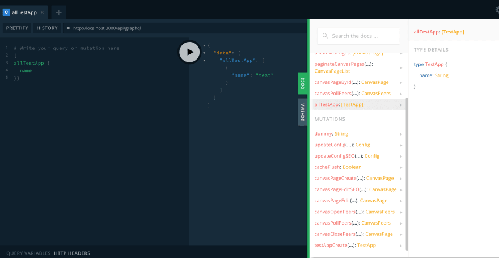The height and width of the screenshot is (258, 499).
Task: Expand arrow beside dummy mutation
Action: click(x=401, y=134)
